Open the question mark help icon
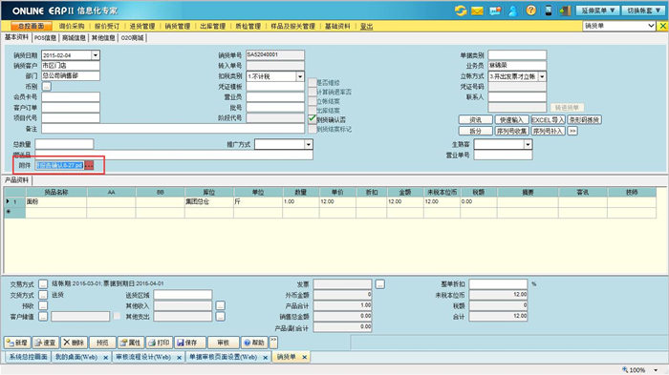The image size is (669, 375). tap(530, 10)
